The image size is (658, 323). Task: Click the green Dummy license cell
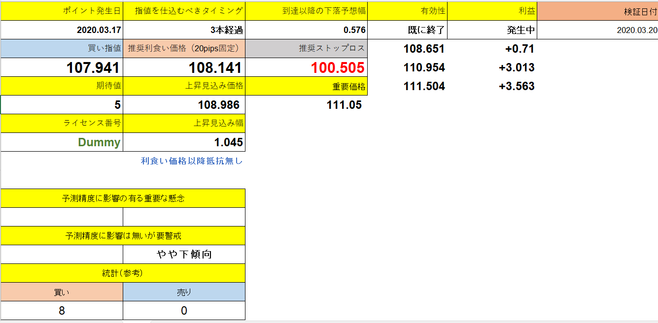point(99,142)
